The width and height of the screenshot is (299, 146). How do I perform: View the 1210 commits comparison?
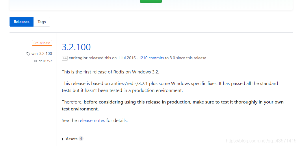[x=151, y=58]
